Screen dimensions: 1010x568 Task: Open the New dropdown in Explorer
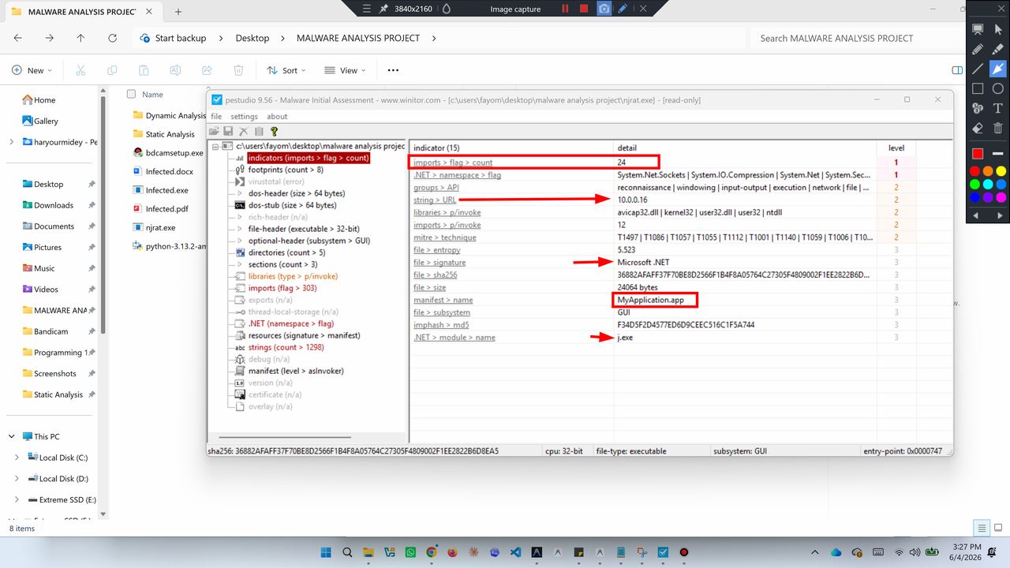[x=32, y=70]
